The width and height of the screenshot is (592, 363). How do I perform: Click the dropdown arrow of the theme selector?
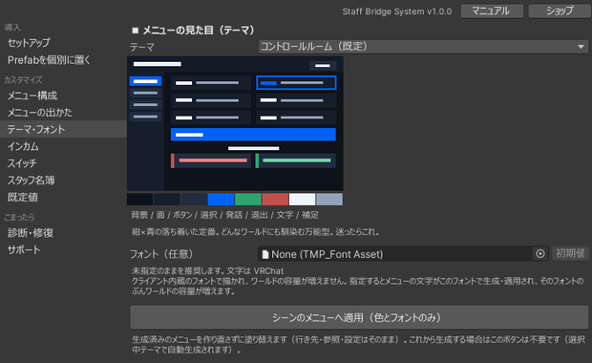(581, 47)
